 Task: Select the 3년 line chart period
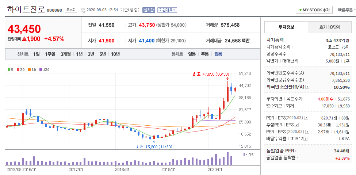click(x=91, y=54)
